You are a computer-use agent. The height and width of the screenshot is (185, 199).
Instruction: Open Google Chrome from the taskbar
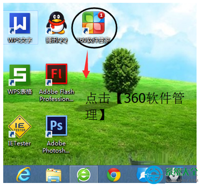(114, 174)
